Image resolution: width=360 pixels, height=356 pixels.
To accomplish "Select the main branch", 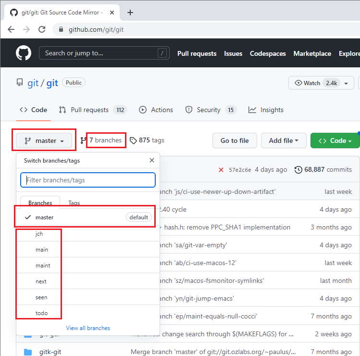I will pyautogui.click(x=88, y=249).
